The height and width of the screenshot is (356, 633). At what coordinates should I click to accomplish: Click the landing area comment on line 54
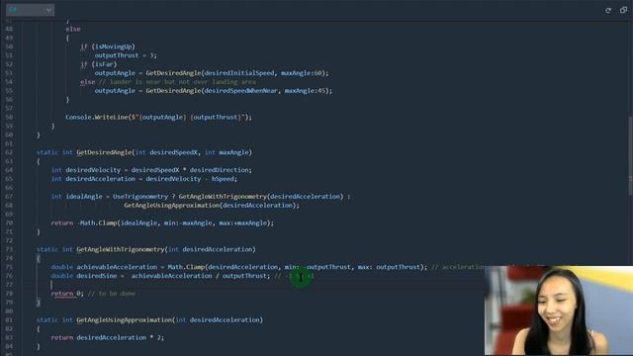(x=177, y=82)
